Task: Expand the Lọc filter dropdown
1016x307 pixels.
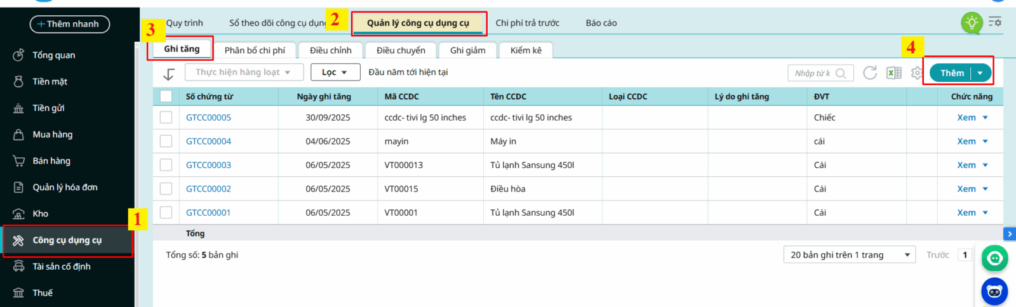Action: 335,72
